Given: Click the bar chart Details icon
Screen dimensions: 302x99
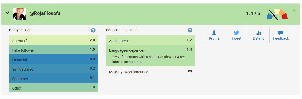Looking at the screenshot, I should [258, 33].
